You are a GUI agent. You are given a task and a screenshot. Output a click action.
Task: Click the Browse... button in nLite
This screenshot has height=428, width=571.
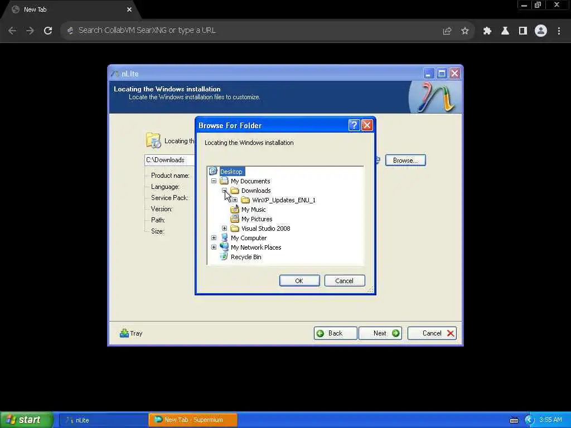pos(405,160)
